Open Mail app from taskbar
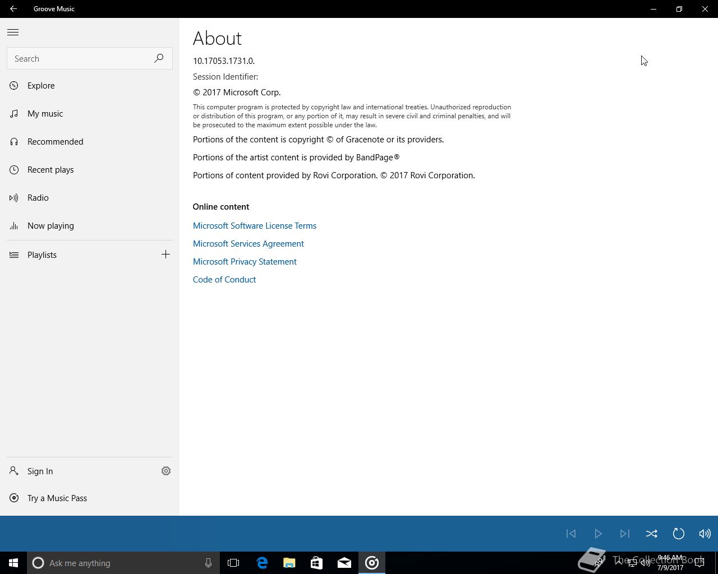 coord(344,563)
